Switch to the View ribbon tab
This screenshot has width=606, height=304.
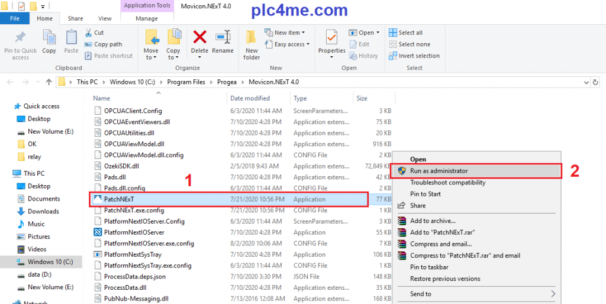pyautogui.click(x=105, y=18)
